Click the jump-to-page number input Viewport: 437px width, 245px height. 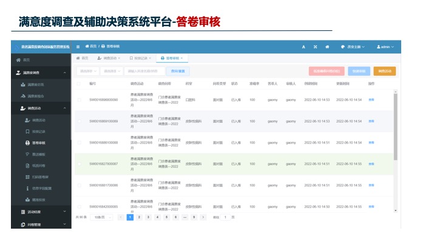point(225,217)
